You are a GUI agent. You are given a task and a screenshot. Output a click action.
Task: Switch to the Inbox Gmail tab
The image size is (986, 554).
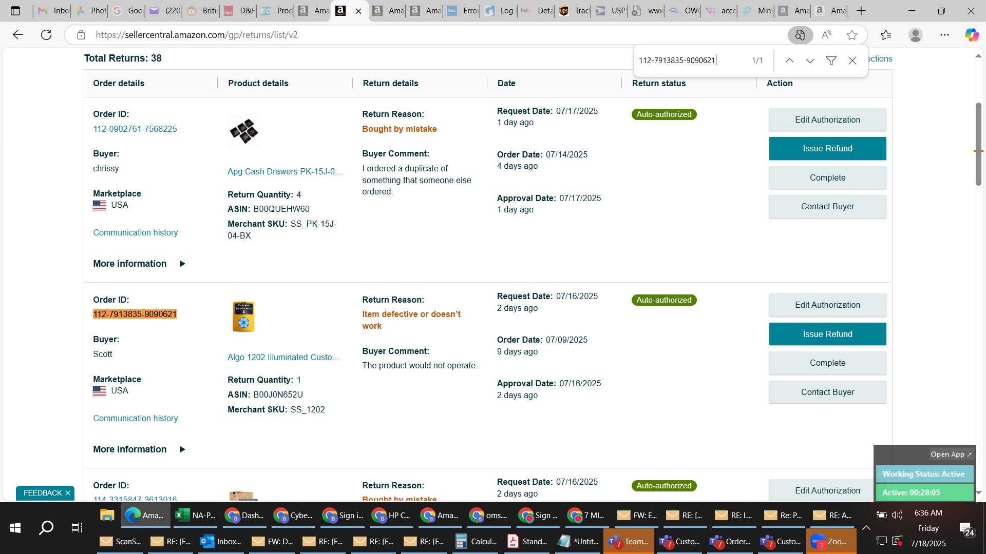pyautogui.click(x=53, y=11)
